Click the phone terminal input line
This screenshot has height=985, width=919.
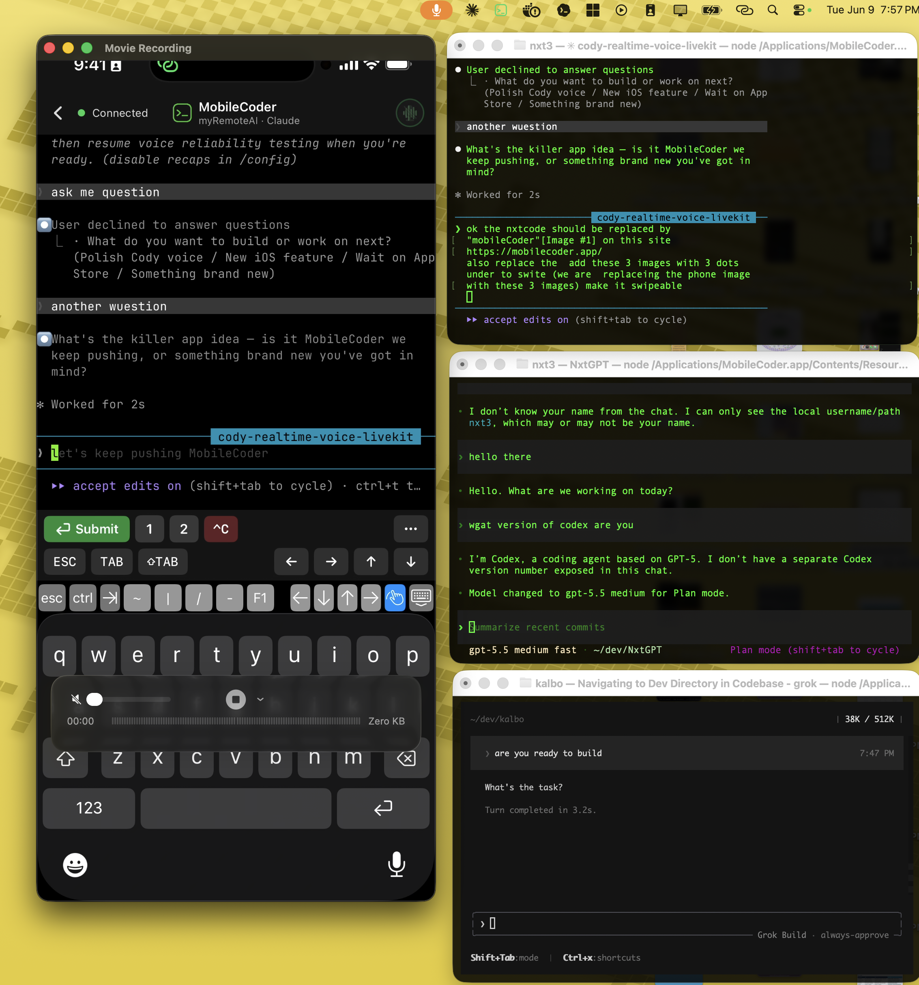click(x=236, y=454)
